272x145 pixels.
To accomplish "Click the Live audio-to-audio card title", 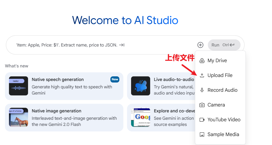I will (x=174, y=79).
